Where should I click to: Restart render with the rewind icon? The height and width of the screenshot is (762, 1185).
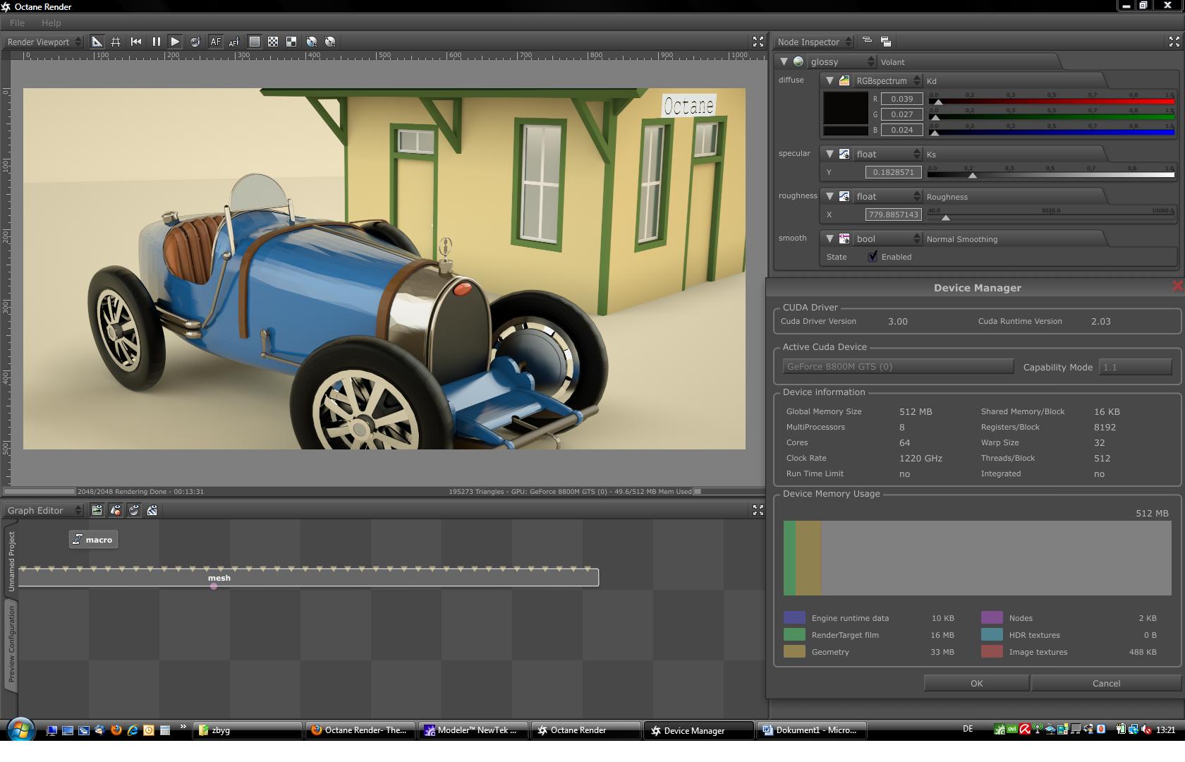pos(136,42)
